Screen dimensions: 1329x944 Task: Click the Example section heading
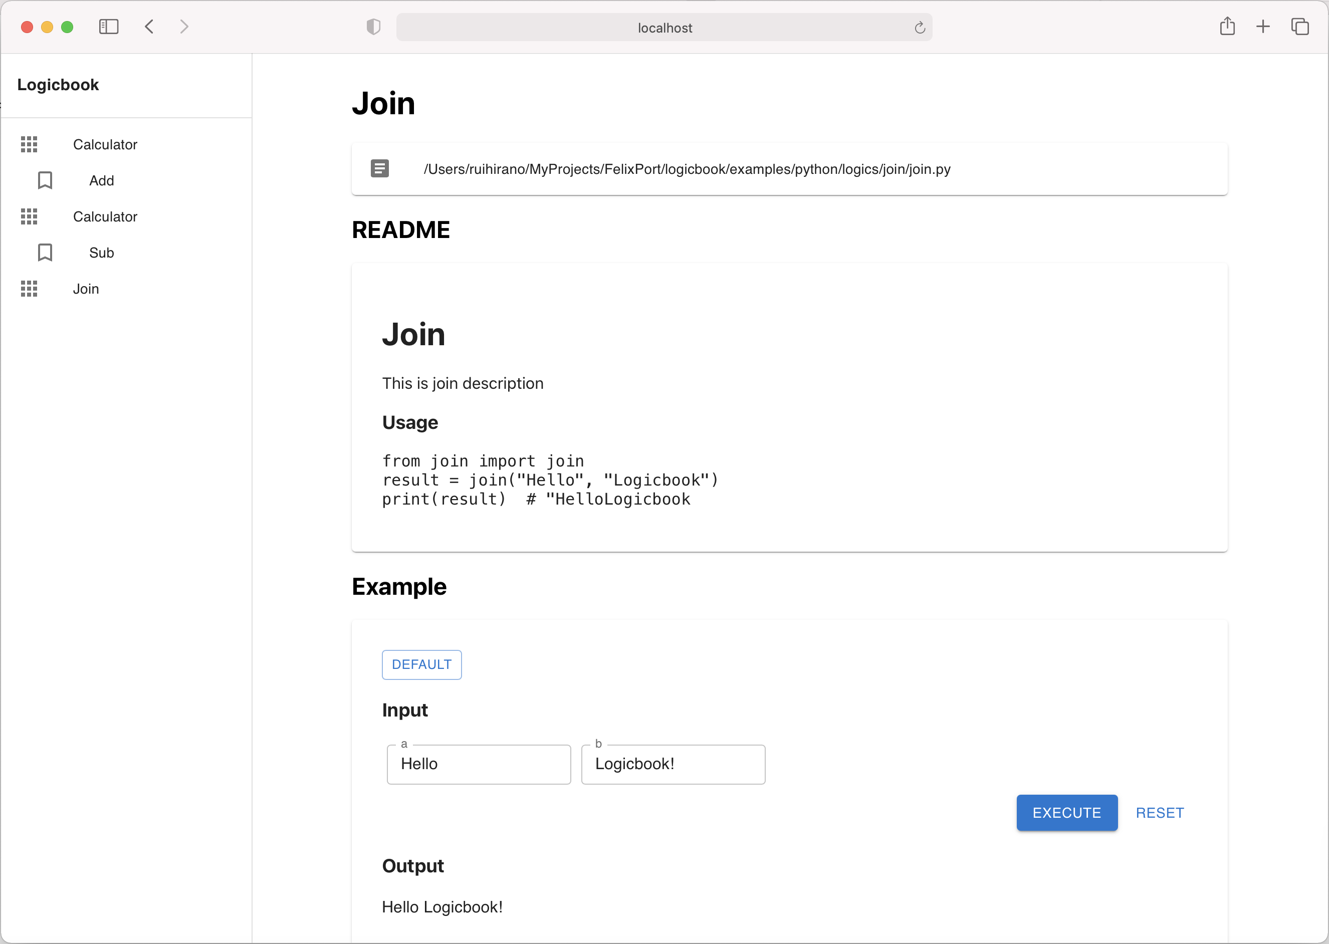(x=399, y=587)
